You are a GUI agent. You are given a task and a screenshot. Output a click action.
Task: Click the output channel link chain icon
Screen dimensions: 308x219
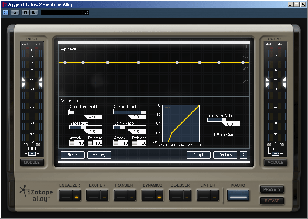pos(276,153)
